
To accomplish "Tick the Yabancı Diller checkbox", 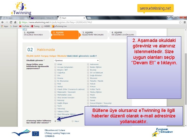I will 55,111.
